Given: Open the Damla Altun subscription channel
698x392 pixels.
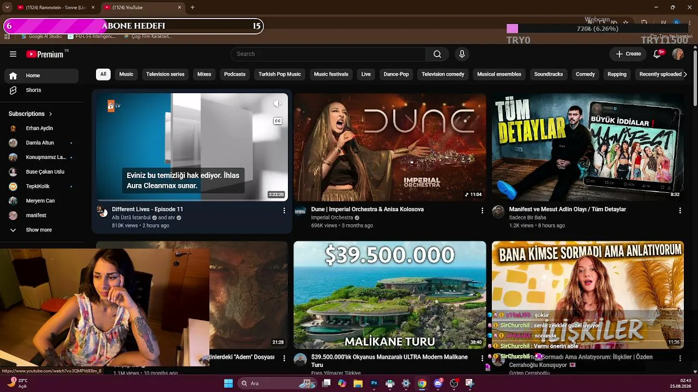Looking at the screenshot, I should (41, 143).
